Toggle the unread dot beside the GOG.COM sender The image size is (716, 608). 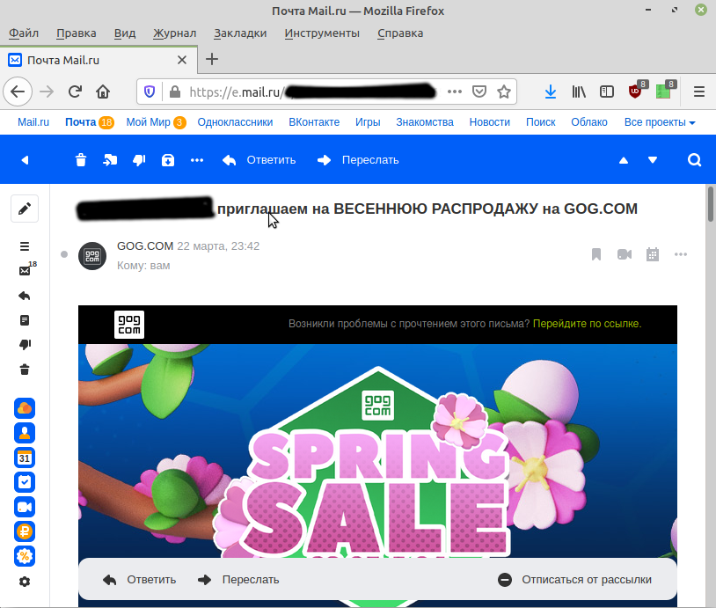point(64,254)
